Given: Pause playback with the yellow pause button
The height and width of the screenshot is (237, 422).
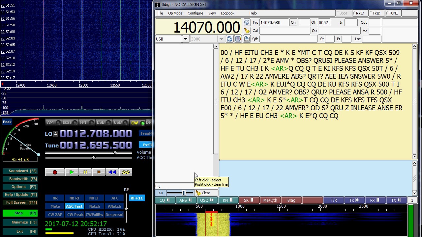Looking at the screenshot, I should (x=85, y=172).
